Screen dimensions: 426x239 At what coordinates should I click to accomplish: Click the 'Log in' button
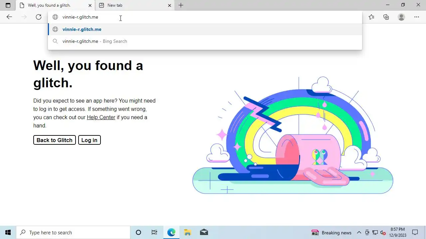tap(89, 140)
